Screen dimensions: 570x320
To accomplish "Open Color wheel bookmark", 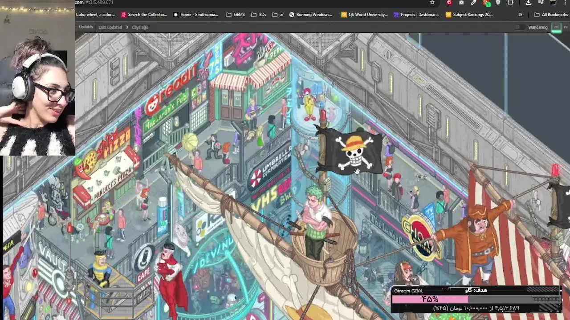I will pyautogui.click(x=95, y=15).
